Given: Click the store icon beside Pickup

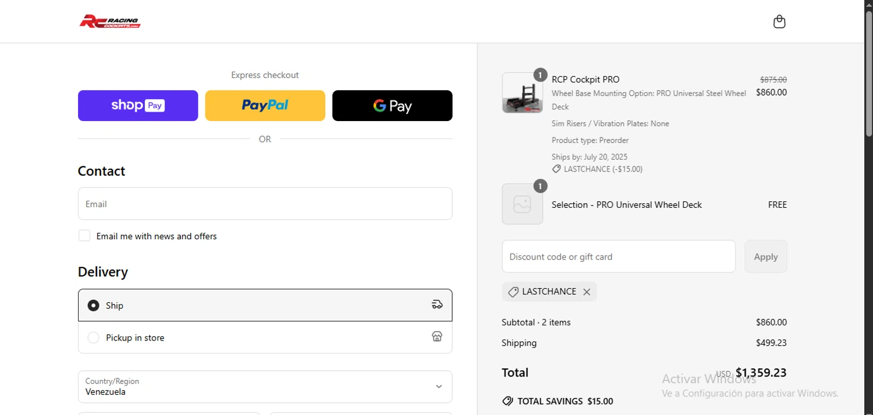Looking at the screenshot, I should pos(437,336).
